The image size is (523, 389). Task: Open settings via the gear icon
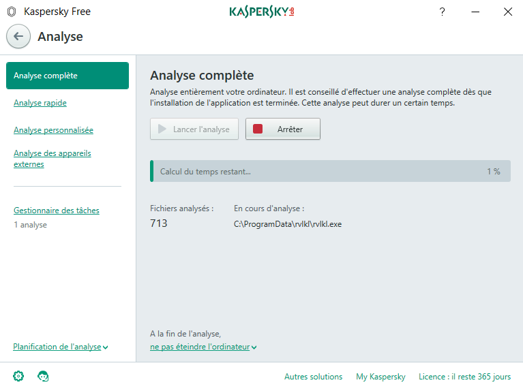(18, 376)
